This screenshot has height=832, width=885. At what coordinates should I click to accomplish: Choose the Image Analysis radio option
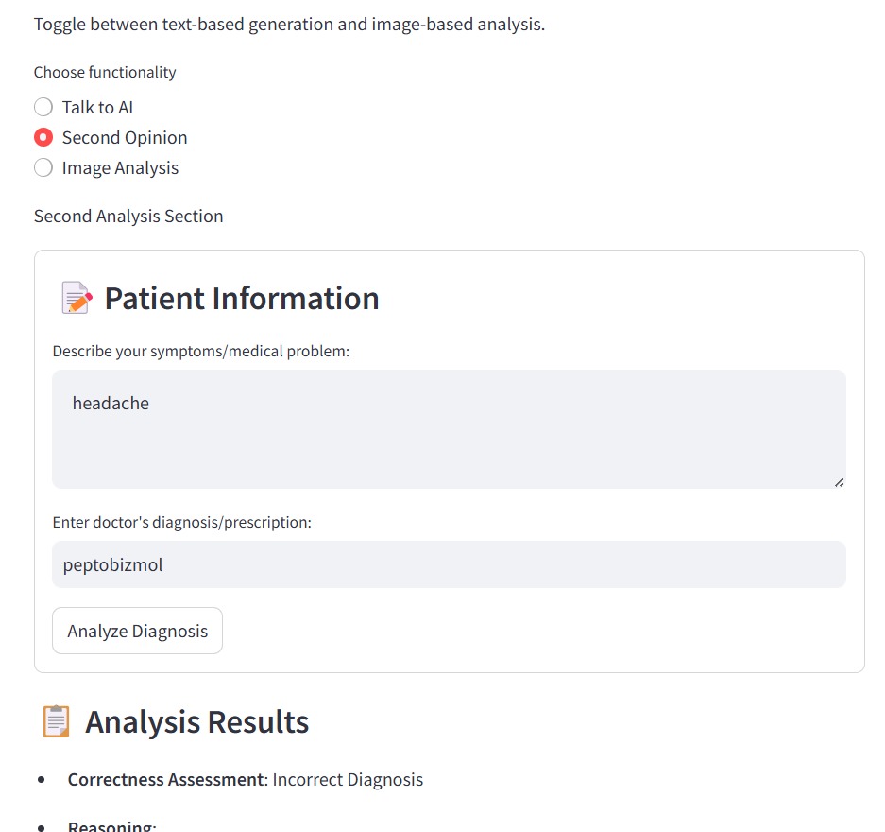[43, 168]
